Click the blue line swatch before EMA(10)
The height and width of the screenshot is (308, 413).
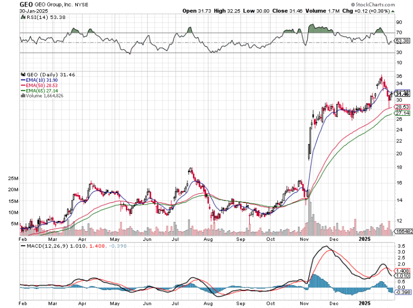[x=23, y=80]
